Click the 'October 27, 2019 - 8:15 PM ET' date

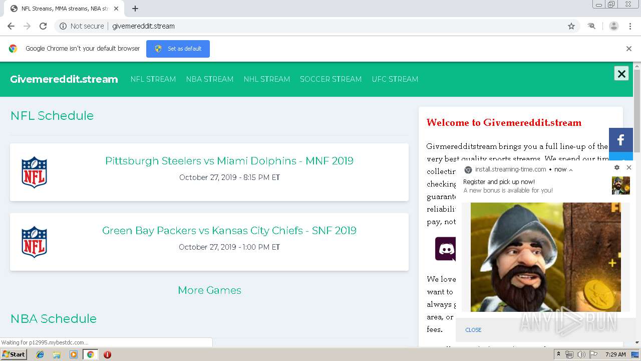pos(229,177)
